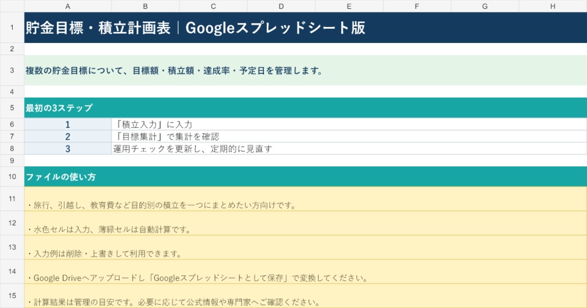The height and width of the screenshot is (308, 587).
Task: Select row 3 header
Action: pyautogui.click(x=12, y=70)
